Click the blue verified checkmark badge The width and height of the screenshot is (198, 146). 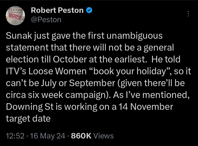[x=89, y=10]
